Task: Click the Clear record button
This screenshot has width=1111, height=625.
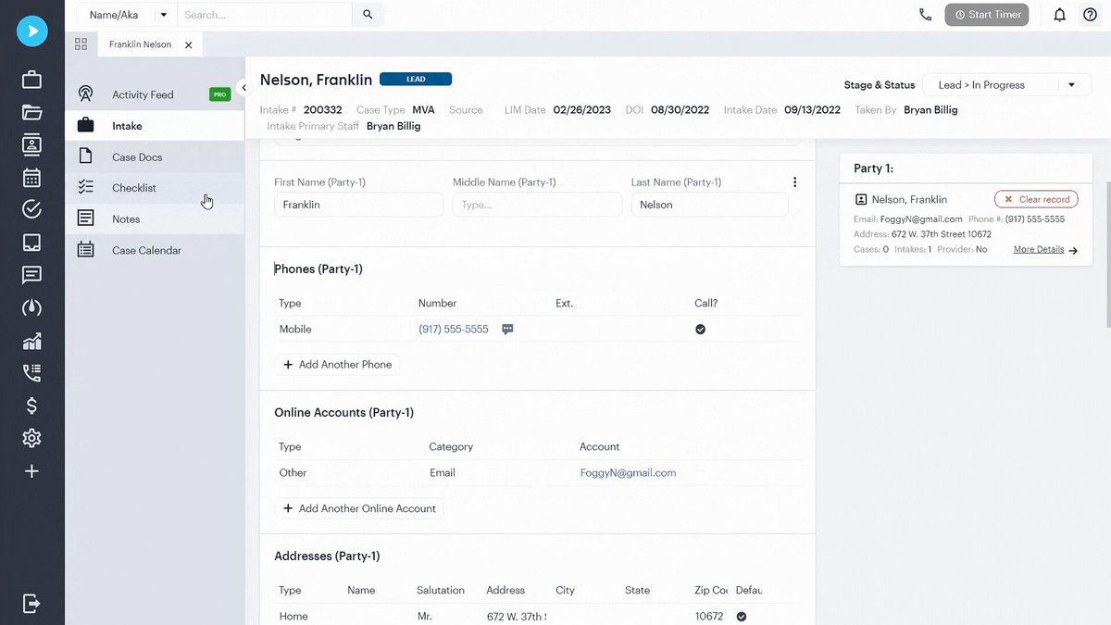Action: pos(1036,199)
